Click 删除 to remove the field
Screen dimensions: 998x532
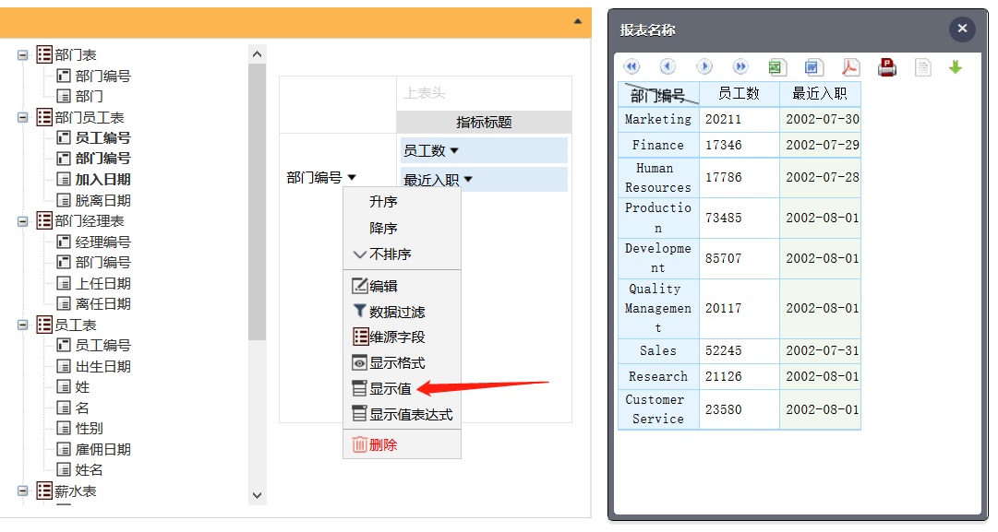[383, 444]
